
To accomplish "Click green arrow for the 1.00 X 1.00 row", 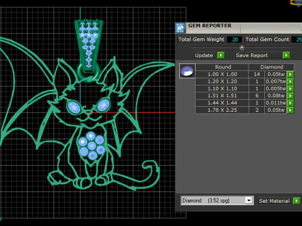I will click(291, 74).
